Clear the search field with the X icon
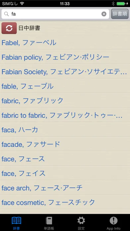 point(104,14)
